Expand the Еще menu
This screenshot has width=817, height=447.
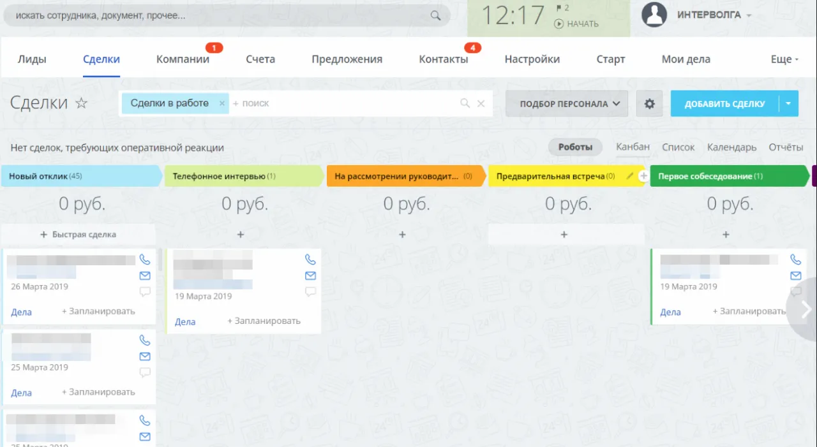tap(784, 59)
